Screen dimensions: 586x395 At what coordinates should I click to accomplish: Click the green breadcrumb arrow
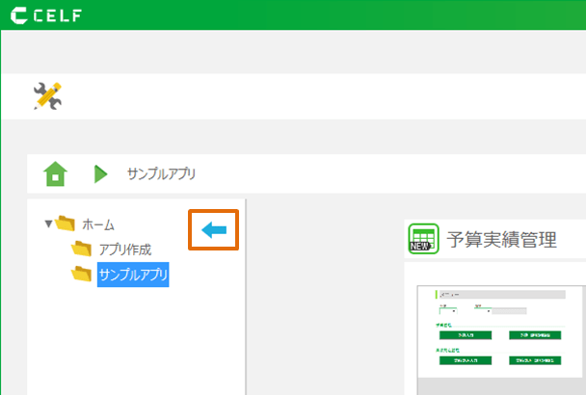pos(100,174)
